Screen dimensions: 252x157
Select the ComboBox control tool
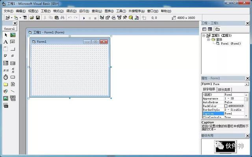tap(6, 63)
